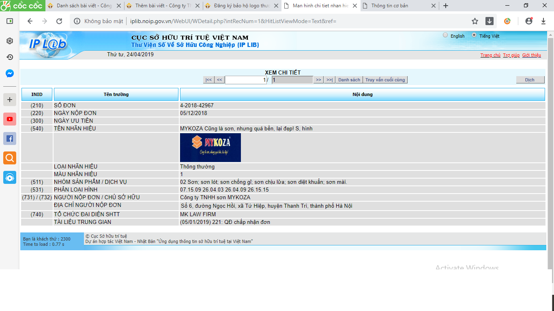Open Facebook from the sidebar
This screenshot has height=311, width=554.
pyautogui.click(x=10, y=138)
